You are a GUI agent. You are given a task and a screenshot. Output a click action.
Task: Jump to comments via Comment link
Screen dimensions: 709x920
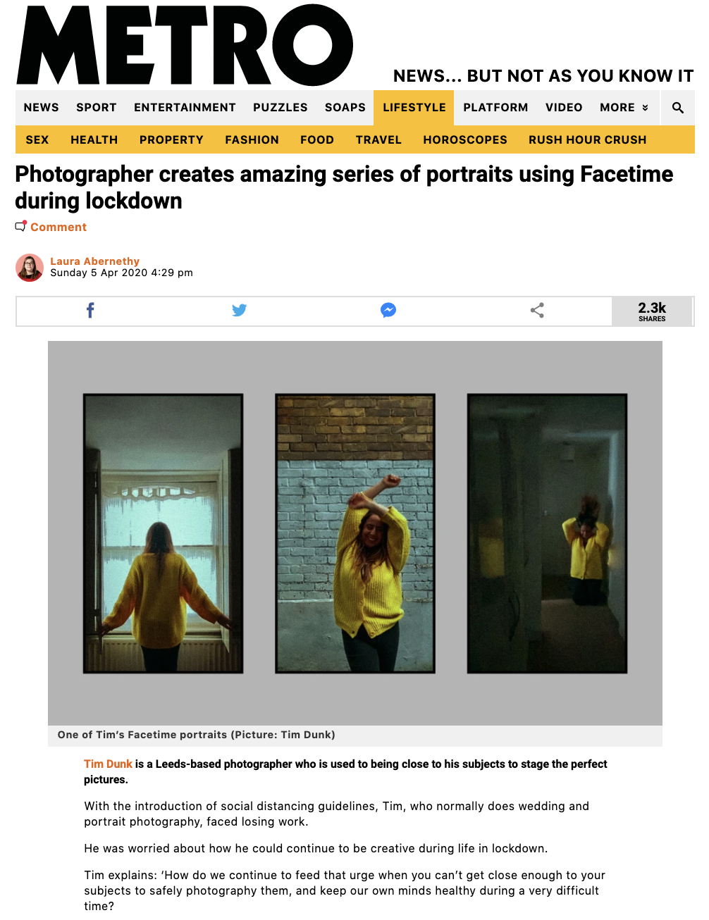(x=58, y=227)
